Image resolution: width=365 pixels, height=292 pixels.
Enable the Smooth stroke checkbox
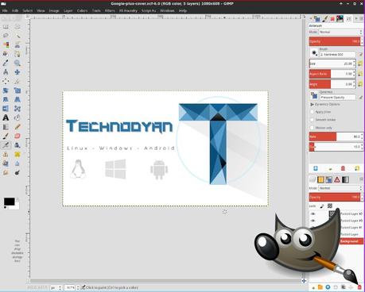pos(312,120)
